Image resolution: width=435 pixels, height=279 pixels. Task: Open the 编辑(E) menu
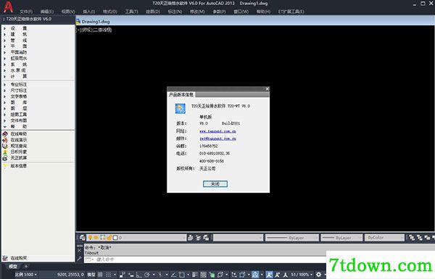(47, 12)
